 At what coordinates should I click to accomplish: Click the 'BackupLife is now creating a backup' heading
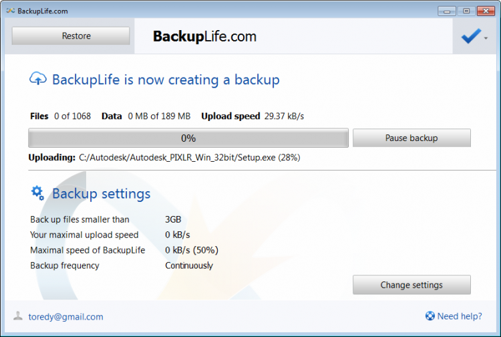tap(166, 80)
